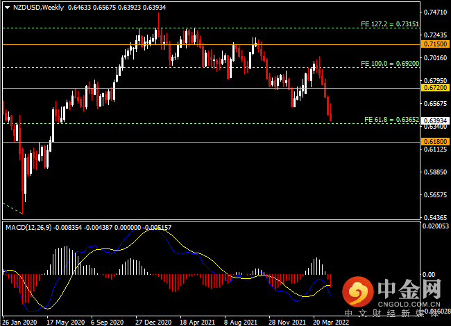The width and height of the screenshot is (451, 326).
Task: Click the 27 Dec 2020 date label
Action: (153, 322)
